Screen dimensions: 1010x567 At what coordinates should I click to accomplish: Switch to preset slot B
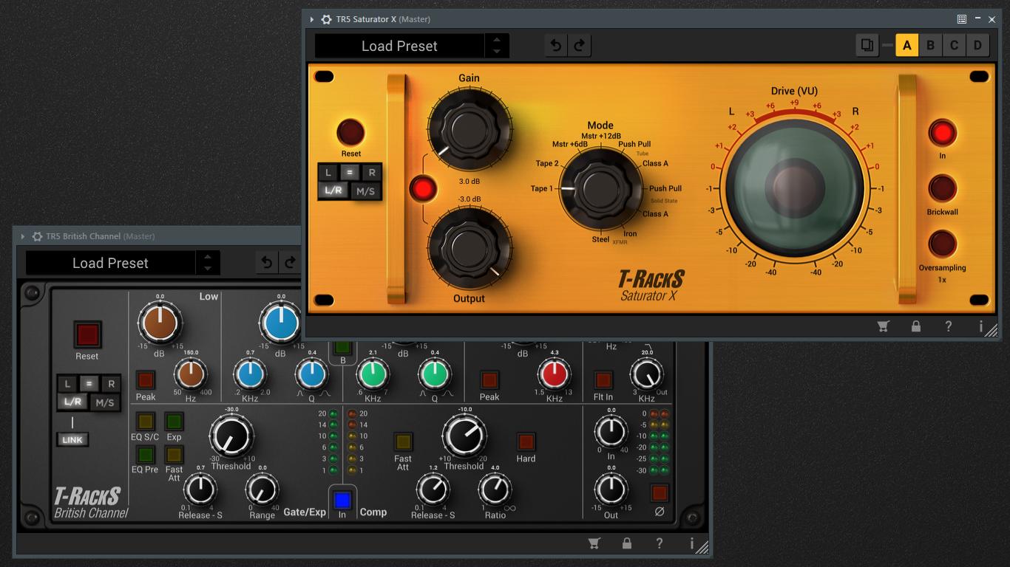coord(930,46)
